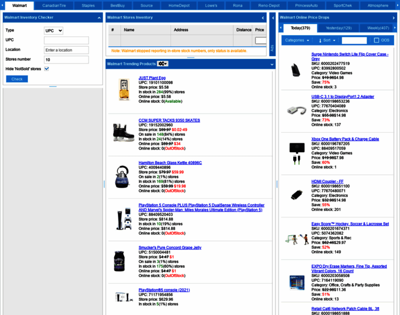This screenshot has height=315, width=400.
Task: Click the Ads side panel handle
Action: pos(272,48)
